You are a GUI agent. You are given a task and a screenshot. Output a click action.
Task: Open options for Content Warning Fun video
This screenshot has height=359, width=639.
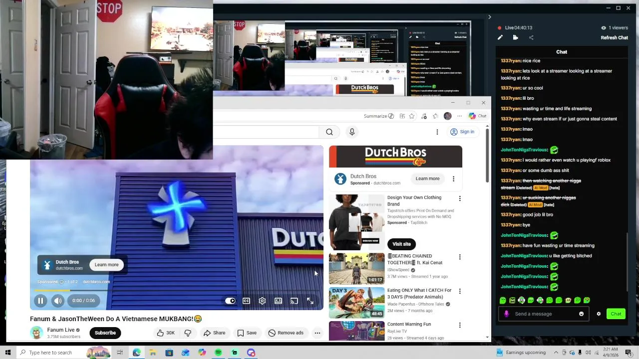460,325
